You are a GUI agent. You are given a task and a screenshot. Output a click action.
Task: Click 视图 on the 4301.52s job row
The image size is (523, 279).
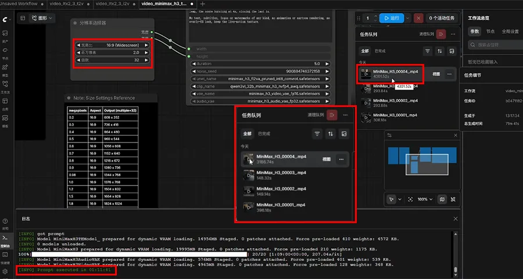[x=436, y=74]
